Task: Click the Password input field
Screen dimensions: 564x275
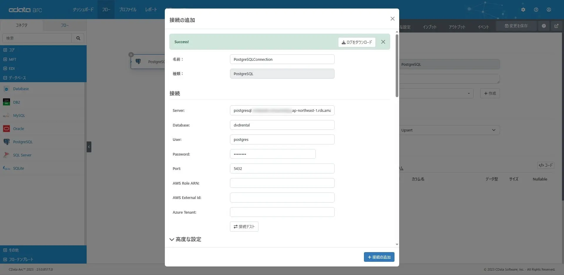Action: tap(273, 154)
